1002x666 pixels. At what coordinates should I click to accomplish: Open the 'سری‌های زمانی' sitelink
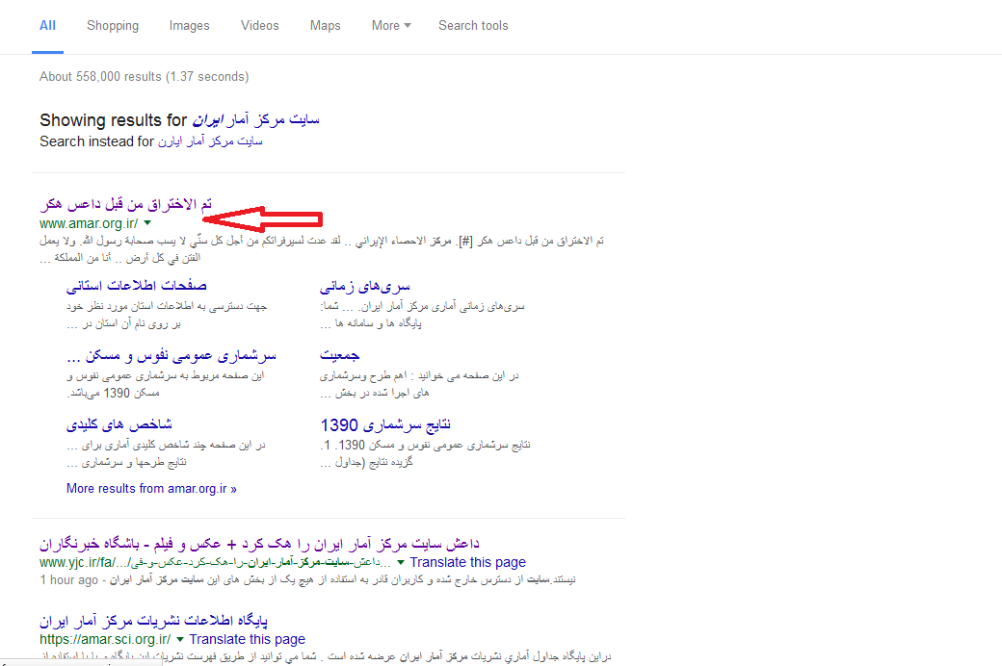365,286
